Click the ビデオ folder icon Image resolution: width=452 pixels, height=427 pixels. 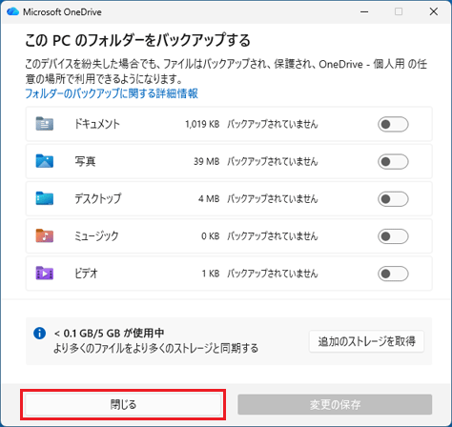[45, 274]
